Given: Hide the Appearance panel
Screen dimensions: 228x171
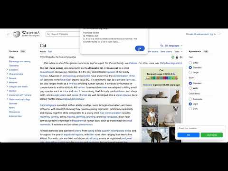Looking at the screenshot, I should tap(206, 51).
